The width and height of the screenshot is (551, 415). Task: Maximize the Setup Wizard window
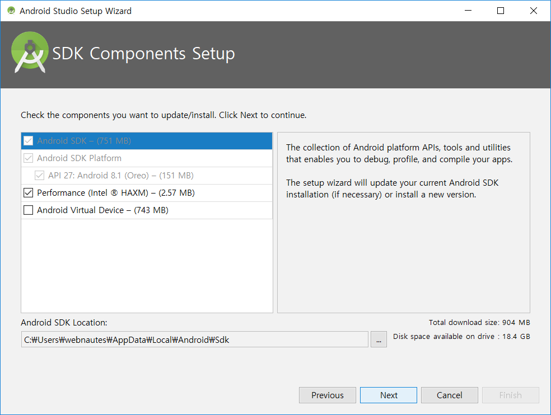coord(501,11)
